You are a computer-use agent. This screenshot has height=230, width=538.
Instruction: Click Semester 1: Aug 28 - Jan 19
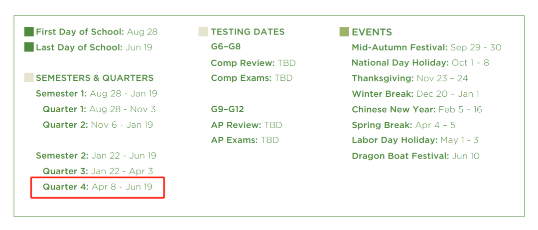click(97, 93)
